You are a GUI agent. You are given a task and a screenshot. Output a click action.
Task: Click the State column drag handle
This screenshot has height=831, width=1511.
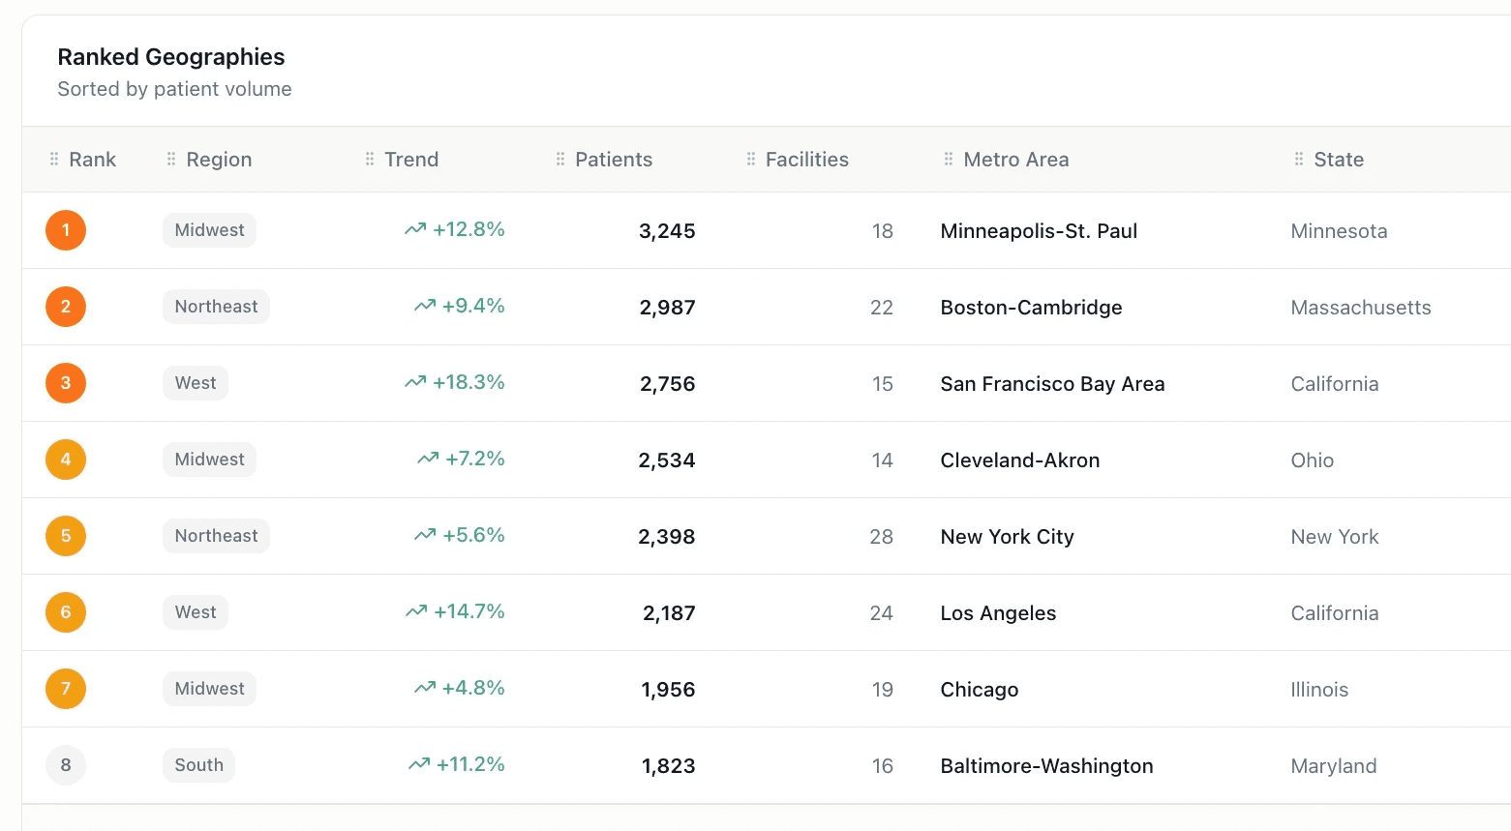pyautogui.click(x=1297, y=159)
